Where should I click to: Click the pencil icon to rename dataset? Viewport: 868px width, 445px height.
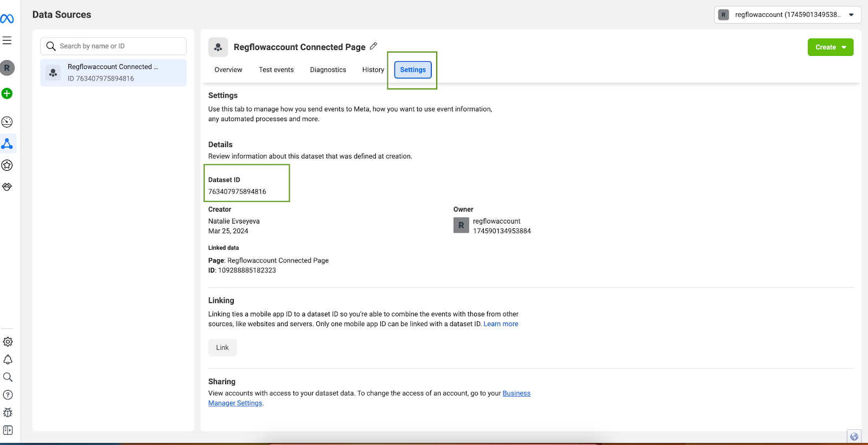(373, 46)
